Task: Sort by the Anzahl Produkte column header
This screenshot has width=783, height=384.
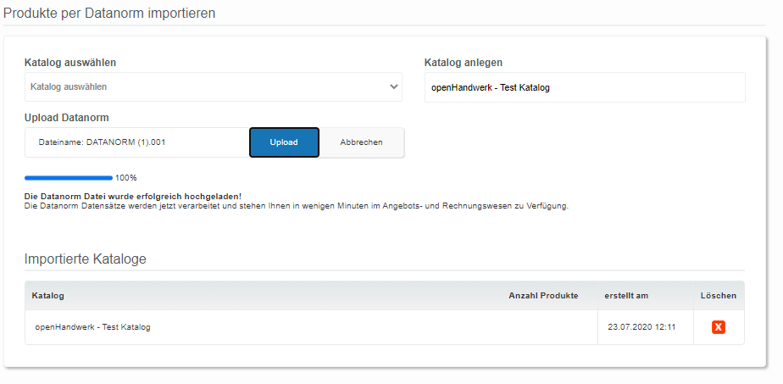Action: tap(543, 296)
